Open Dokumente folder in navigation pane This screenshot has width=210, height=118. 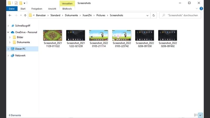pos(23,42)
